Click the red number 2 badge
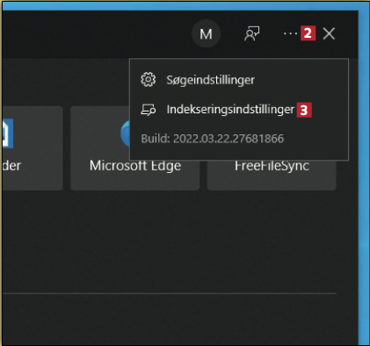370x346 pixels. point(308,33)
